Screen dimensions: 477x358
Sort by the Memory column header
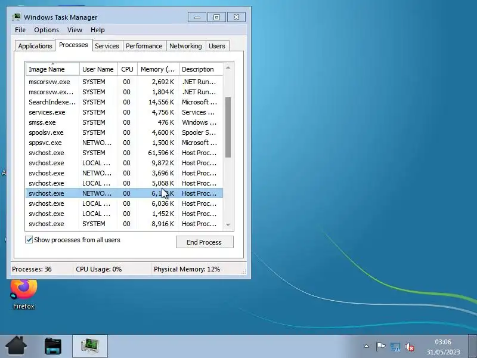click(x=158, y=69)
